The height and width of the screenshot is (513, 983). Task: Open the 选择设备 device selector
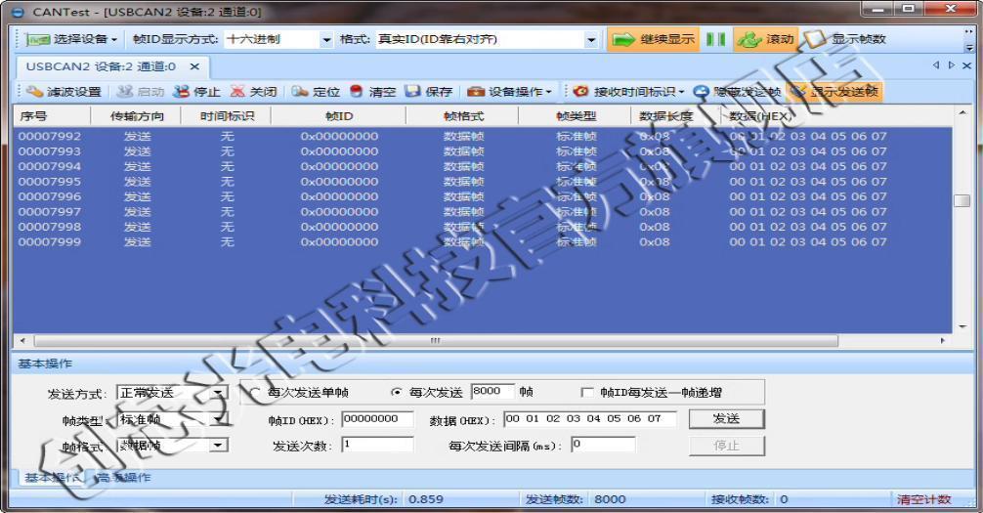tap(71, 40)
